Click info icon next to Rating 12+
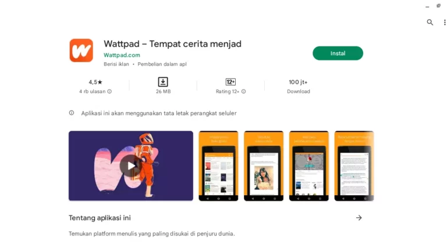The width and height of the screenshot is (447, 244). coord(243,91)
